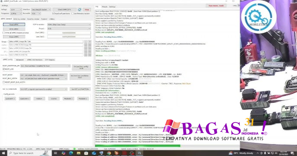Open the Explorer tab
Image resolution: width=297 pixels, height=156 pixels.
coord(44,19)
